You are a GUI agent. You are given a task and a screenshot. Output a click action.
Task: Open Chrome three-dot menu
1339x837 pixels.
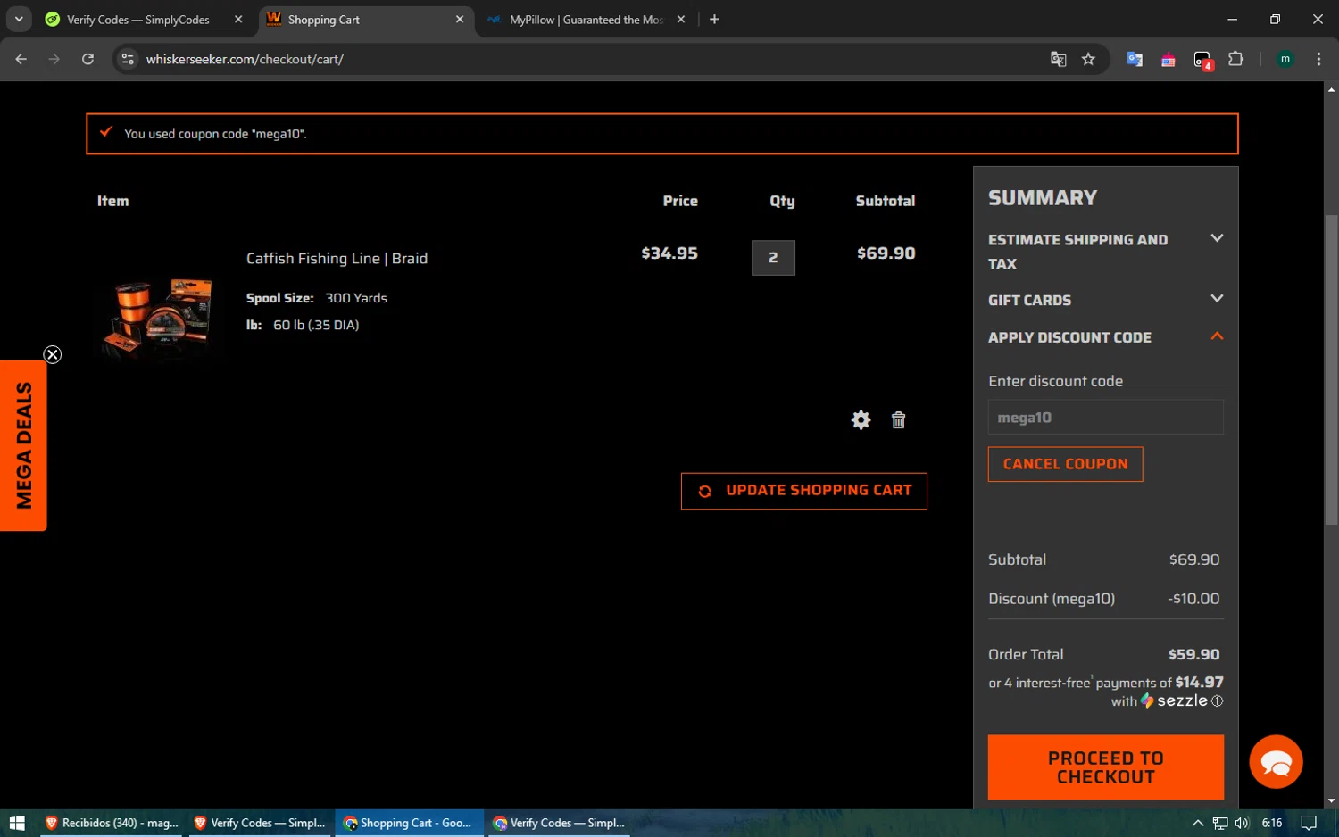(x=1318, y=59)
